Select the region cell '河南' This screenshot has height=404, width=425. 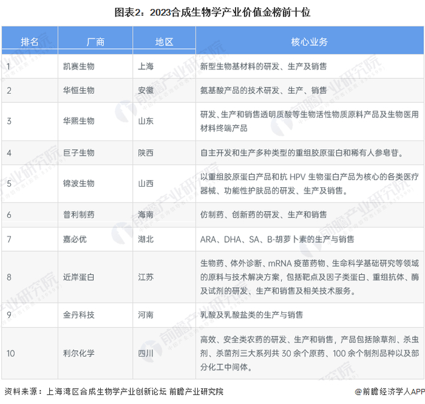tap(146, 315)
